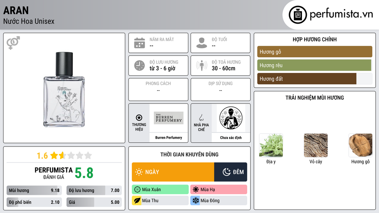The height and width of the screenshot is (213, 379).
Task: Click the Hương gỗ accord bar
Action: coord(315,52)
